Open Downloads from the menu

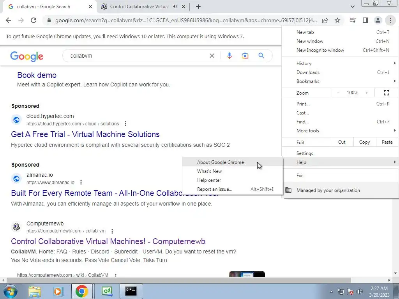click(x=340, y=72)
